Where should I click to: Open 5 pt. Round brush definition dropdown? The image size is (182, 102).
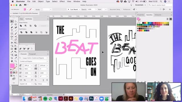click(x=80, y=9)
